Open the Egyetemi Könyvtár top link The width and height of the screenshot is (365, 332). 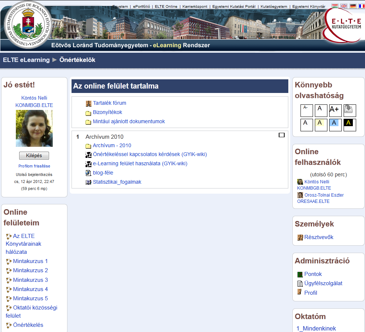coord(309,7)
